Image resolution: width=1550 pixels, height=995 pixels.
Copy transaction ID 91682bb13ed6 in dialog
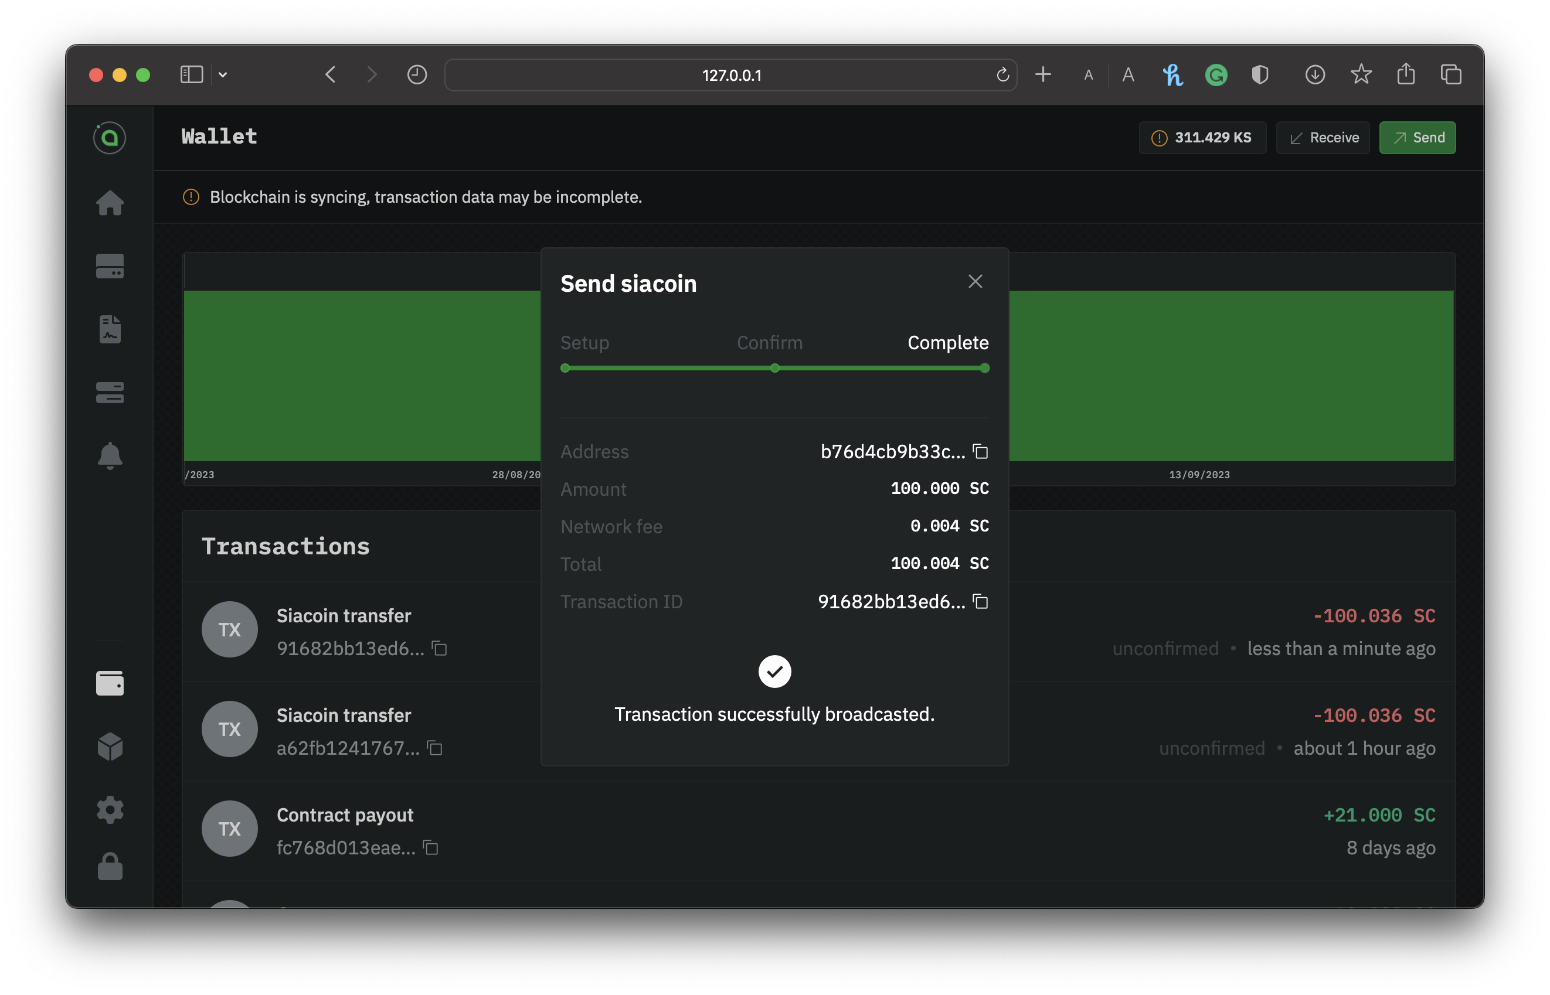point(981,602)
